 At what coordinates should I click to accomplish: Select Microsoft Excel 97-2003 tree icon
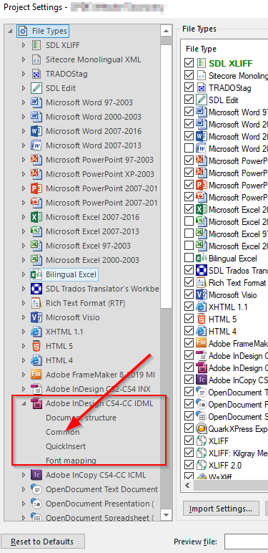pyautogui.click(x=36, y=246)
